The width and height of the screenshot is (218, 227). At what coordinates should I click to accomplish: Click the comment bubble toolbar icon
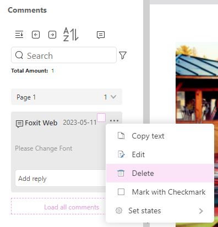point(101,35)
